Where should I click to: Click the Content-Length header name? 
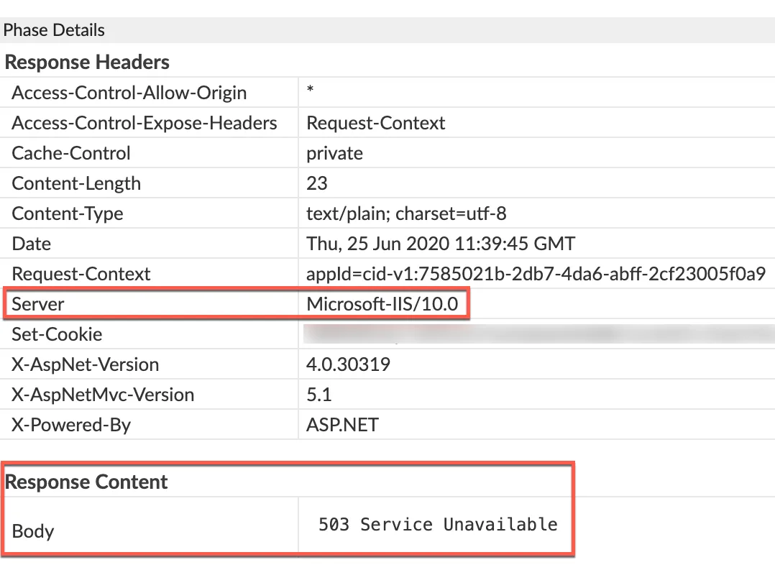76,183
